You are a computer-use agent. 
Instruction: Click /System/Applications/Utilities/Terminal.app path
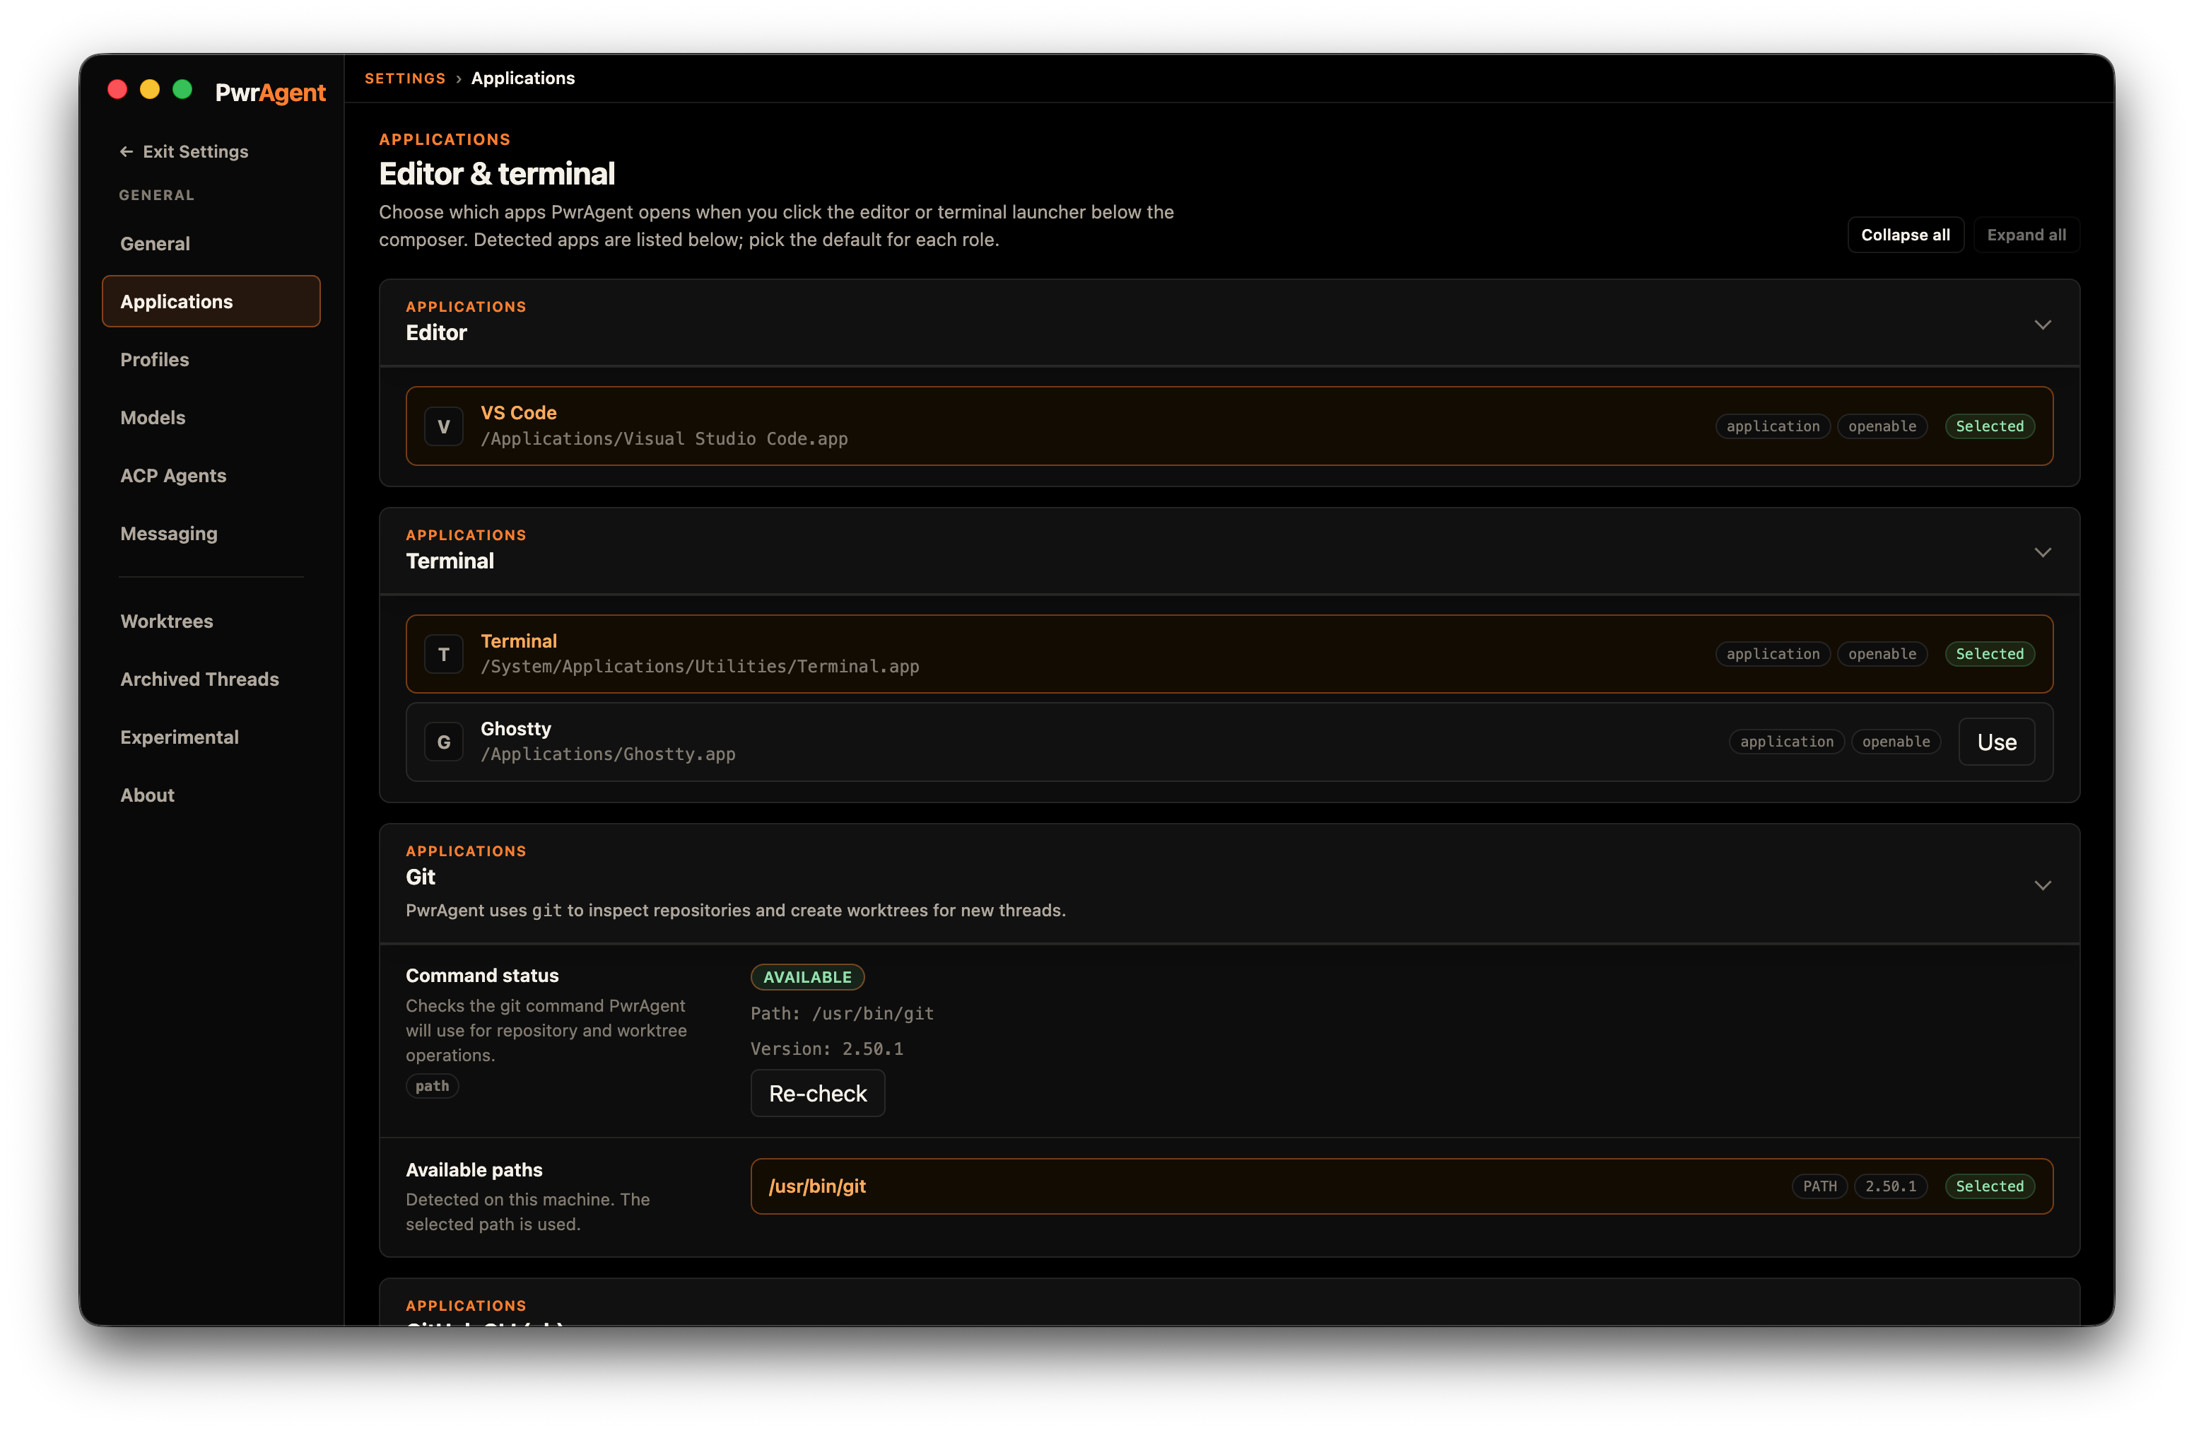click(x=700, y=666)
